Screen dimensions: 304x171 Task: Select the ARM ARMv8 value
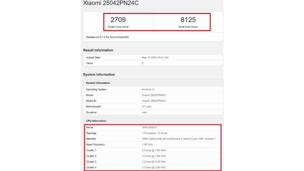coord(149,127)
